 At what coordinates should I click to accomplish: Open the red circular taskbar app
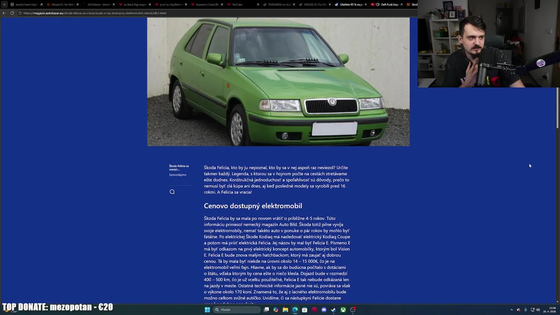click(314, 310)
